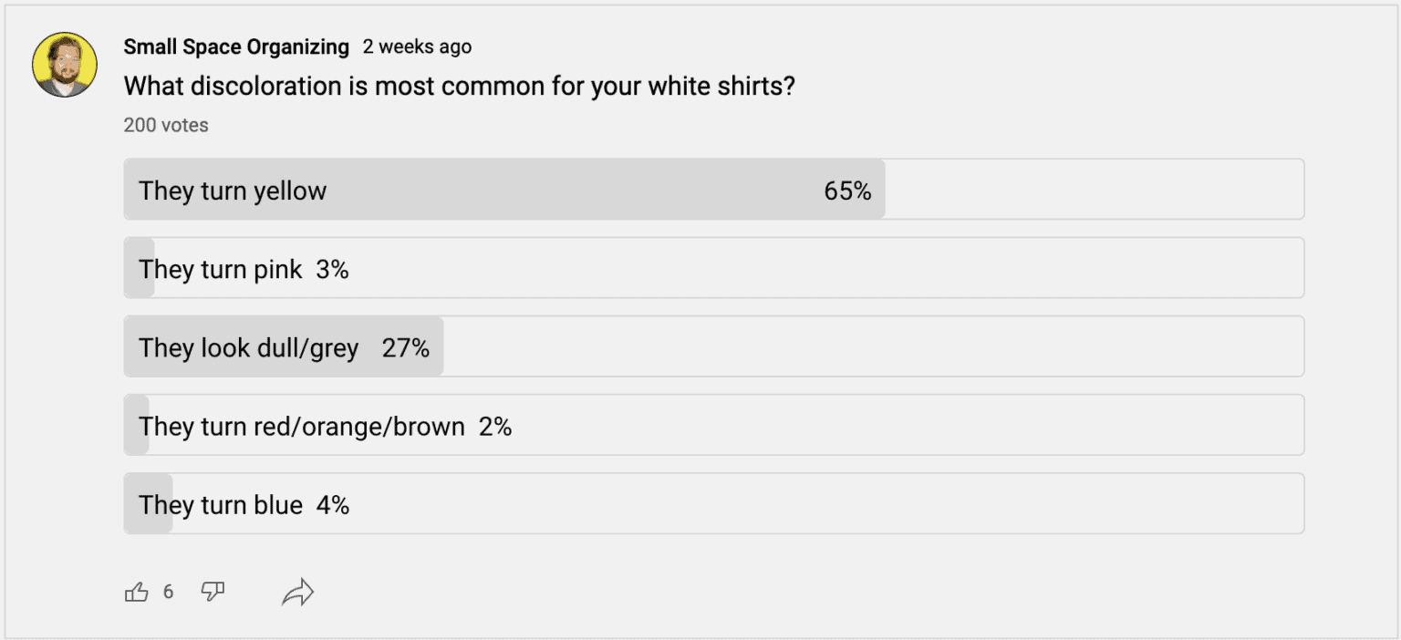Open the Small Space Organizing channel avatar
This screenshot has height=640, width=1401.
pyautogui.click(x=65, y=65)
